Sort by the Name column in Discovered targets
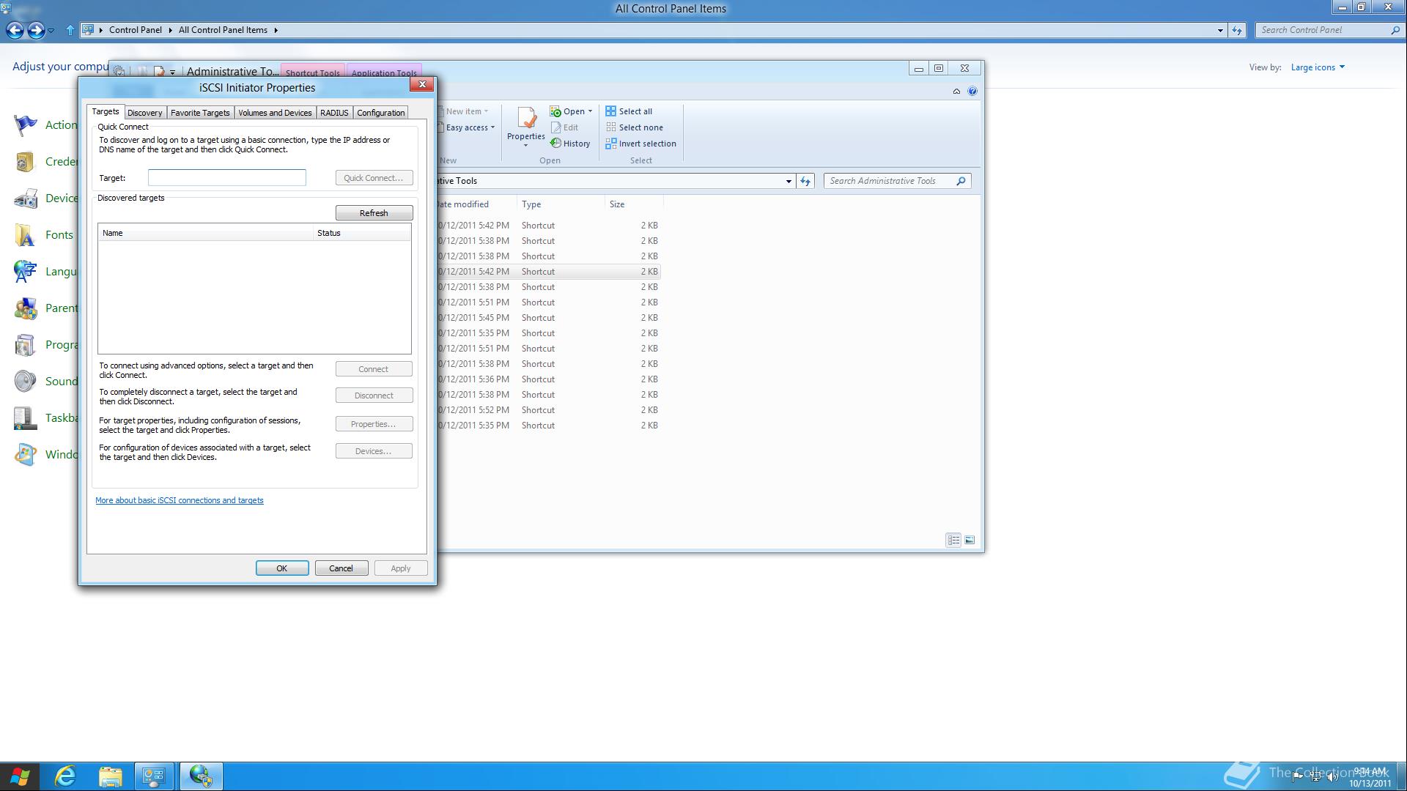Image resolution: width=1407 pixels, height=791 pixels. (x=205, y=233)
